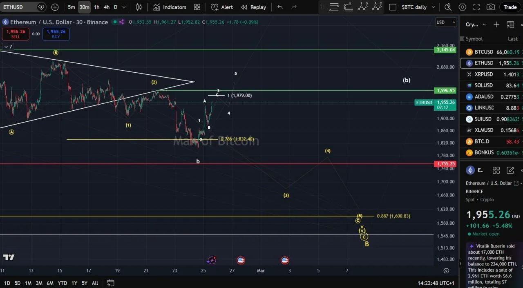523x288 pixels.
Task: Start bar Replay mode
Action: click(x=253, y=7)
